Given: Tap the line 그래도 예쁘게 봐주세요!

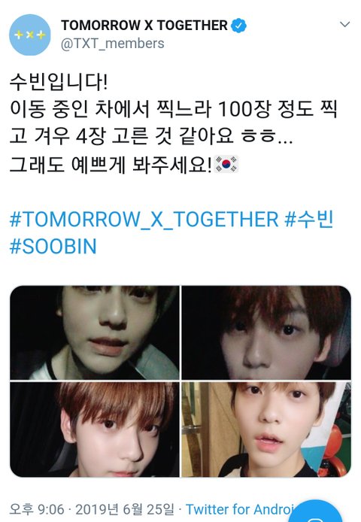Looking at the screenshot, I should point(111,164).
